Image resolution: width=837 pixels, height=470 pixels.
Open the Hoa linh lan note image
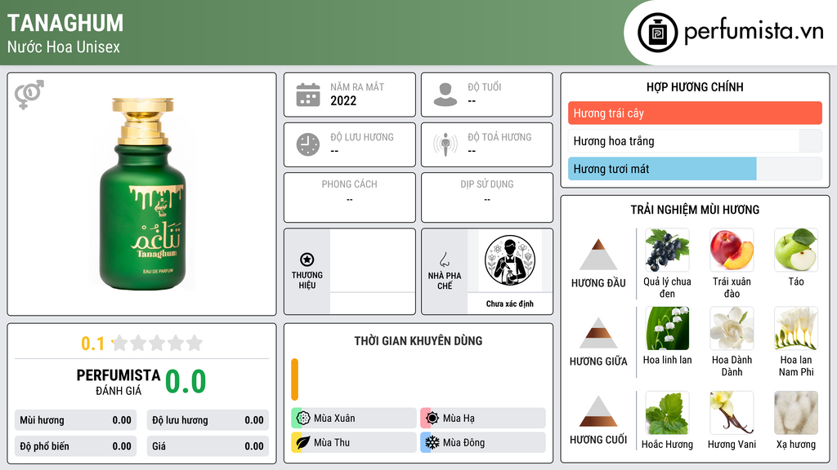(x=667, y=328)
